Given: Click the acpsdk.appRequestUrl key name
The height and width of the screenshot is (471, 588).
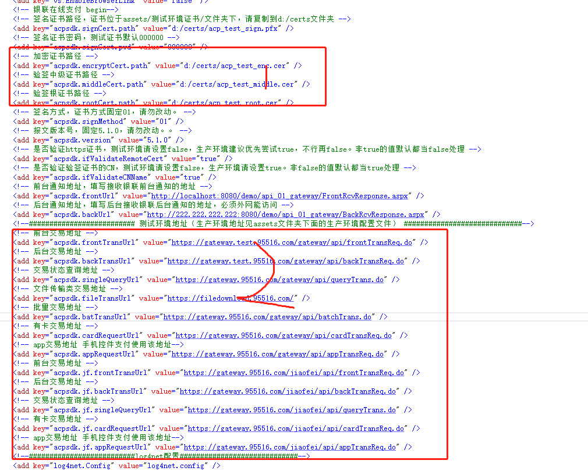Looking at the screenshot, I should pos(94,354).
